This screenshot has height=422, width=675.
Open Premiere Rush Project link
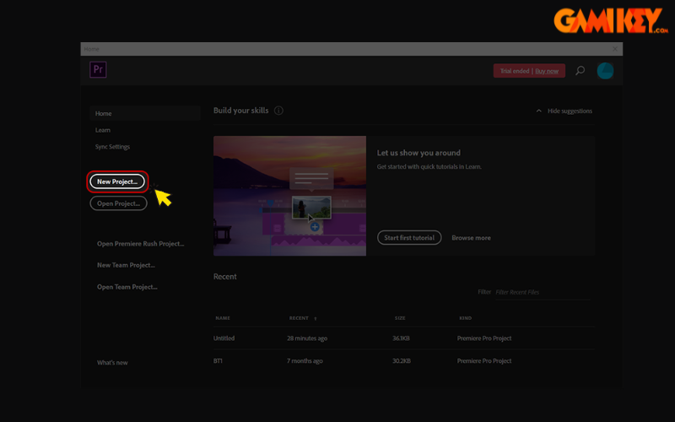140,244
